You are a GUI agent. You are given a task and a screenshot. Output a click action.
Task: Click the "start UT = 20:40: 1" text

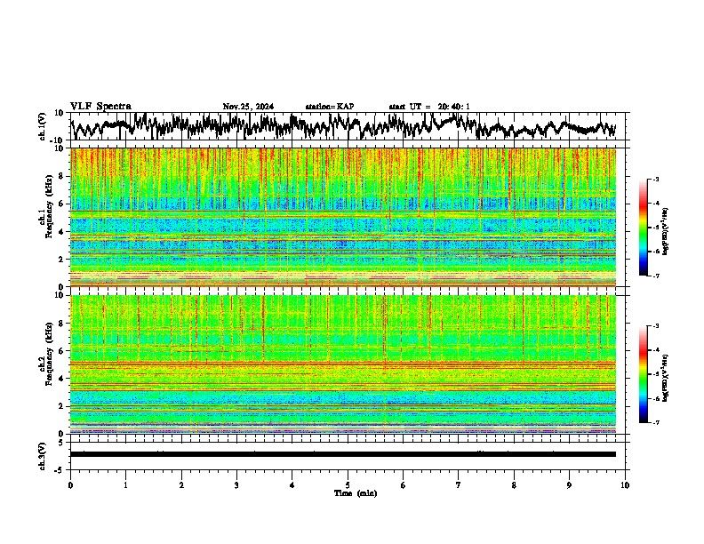[429, 107]
